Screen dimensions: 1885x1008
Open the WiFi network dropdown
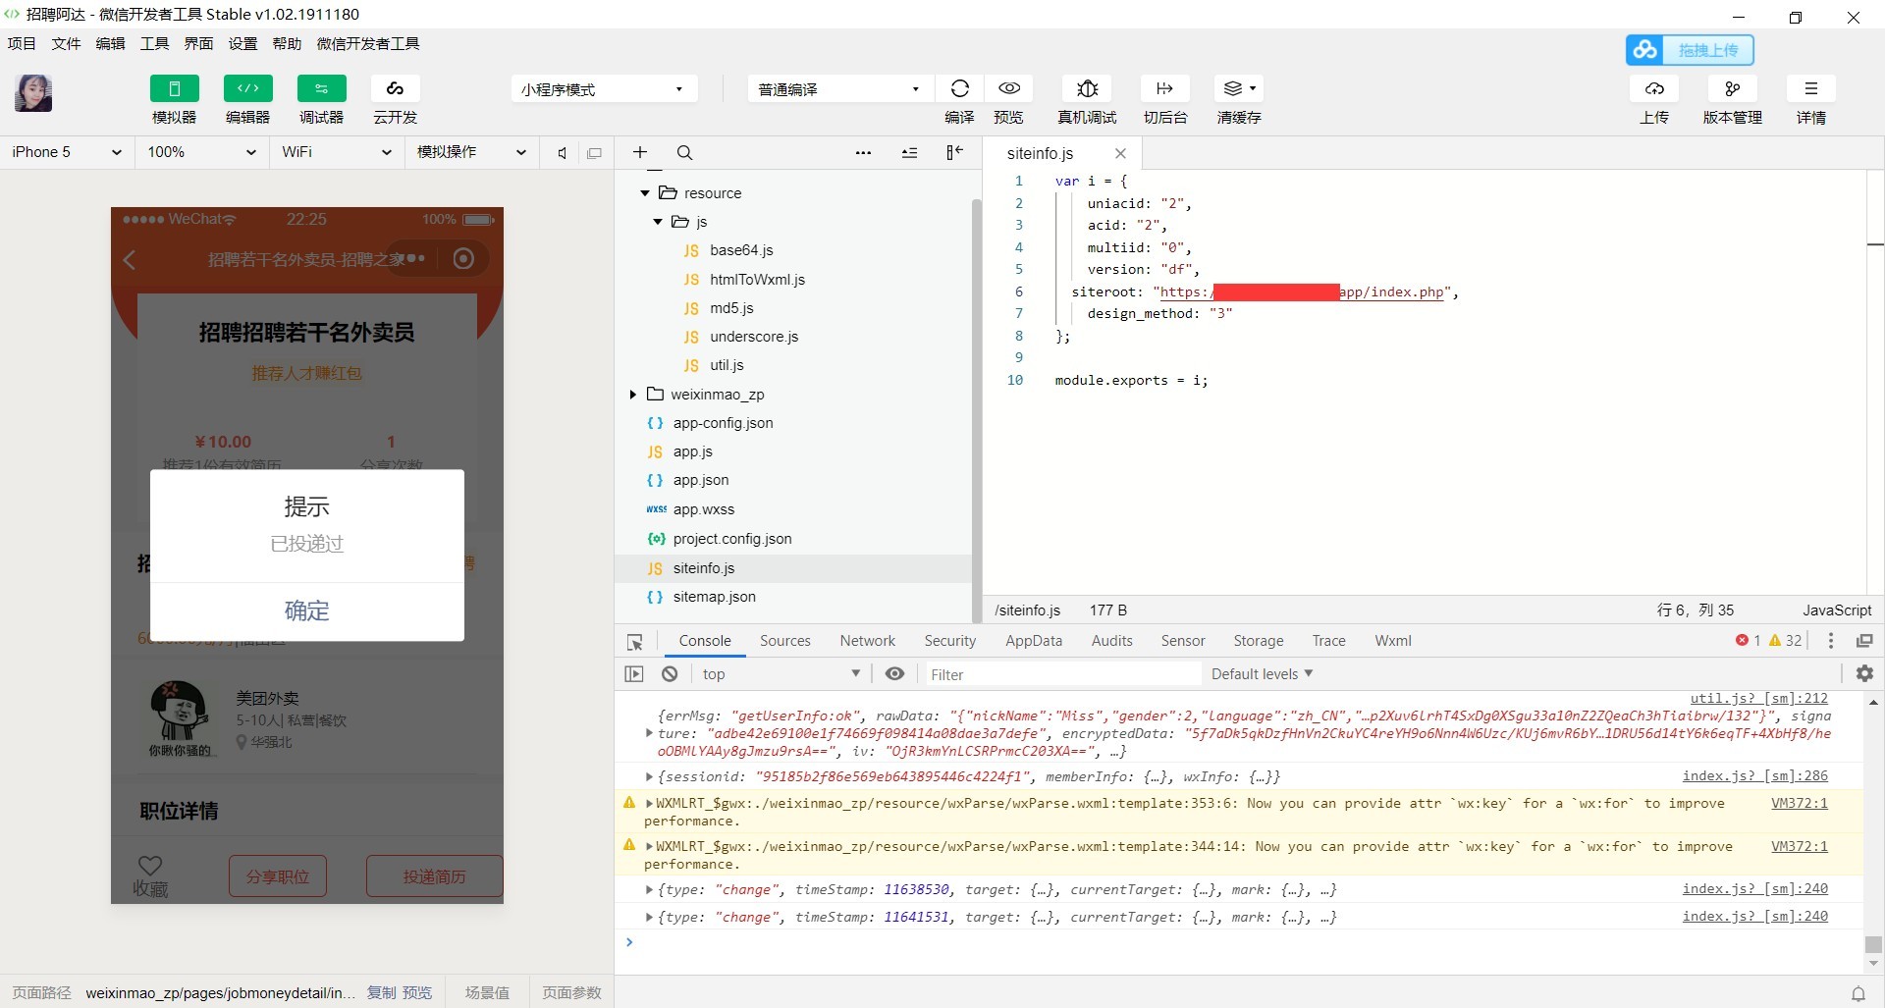[336, 152]
